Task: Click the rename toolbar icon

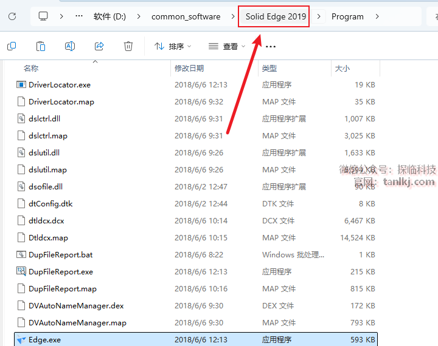Action: click(x=70, y=46)
